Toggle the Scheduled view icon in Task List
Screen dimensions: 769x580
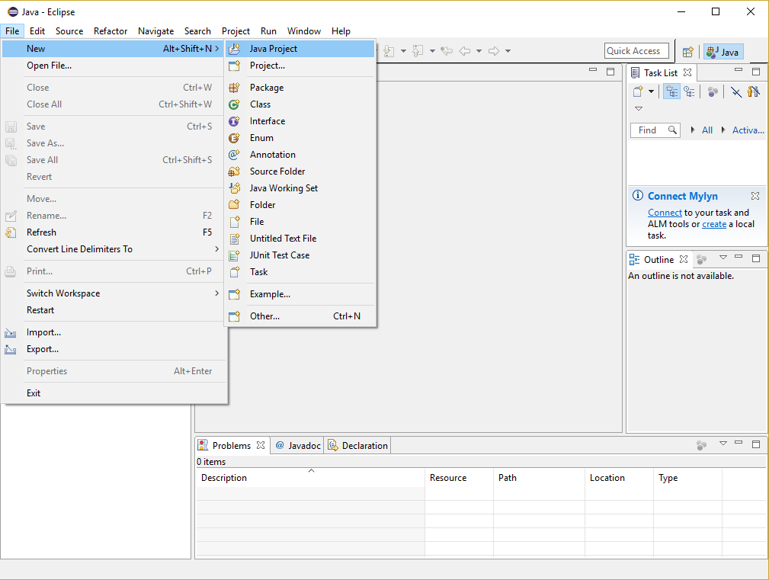pos(690,91)
